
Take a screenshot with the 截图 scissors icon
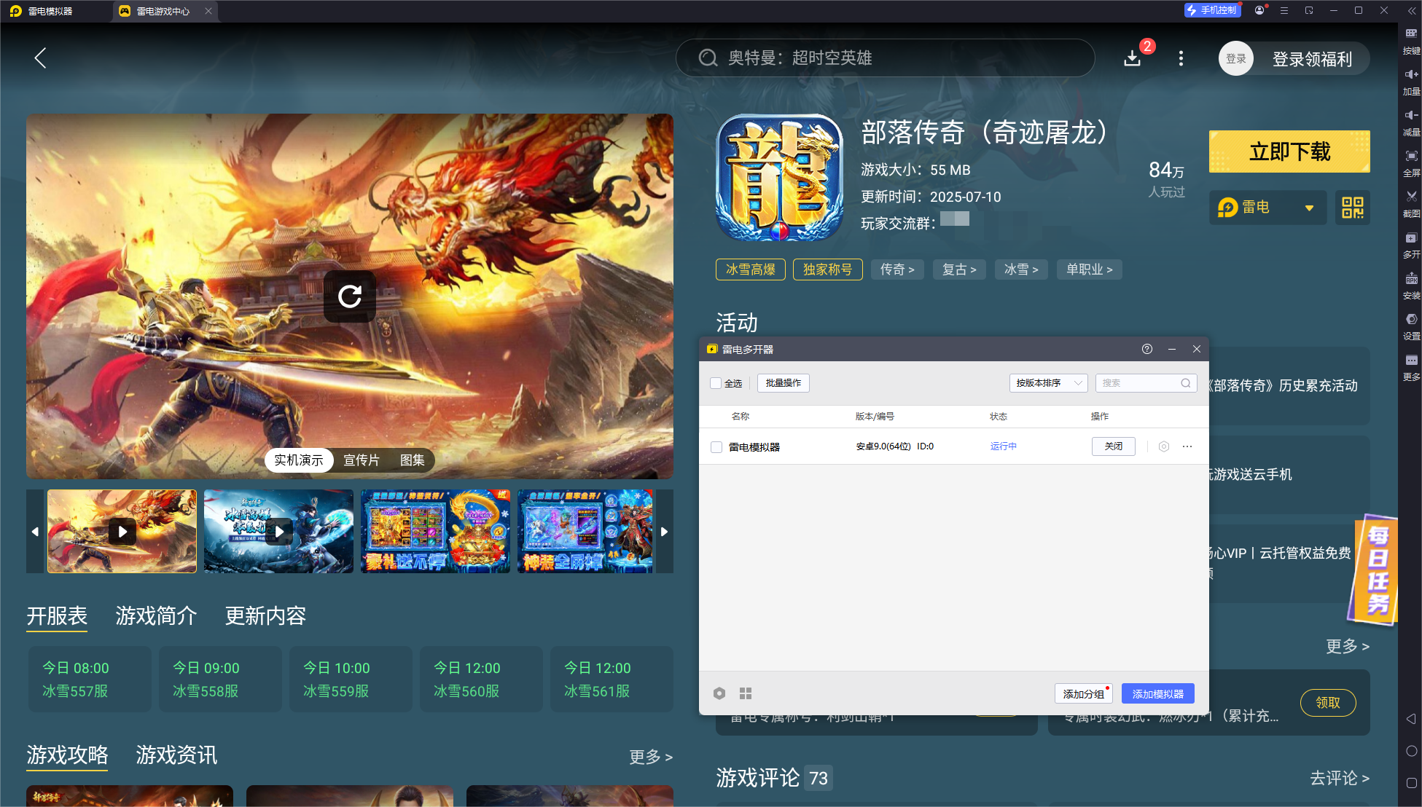click(1411, 204)
